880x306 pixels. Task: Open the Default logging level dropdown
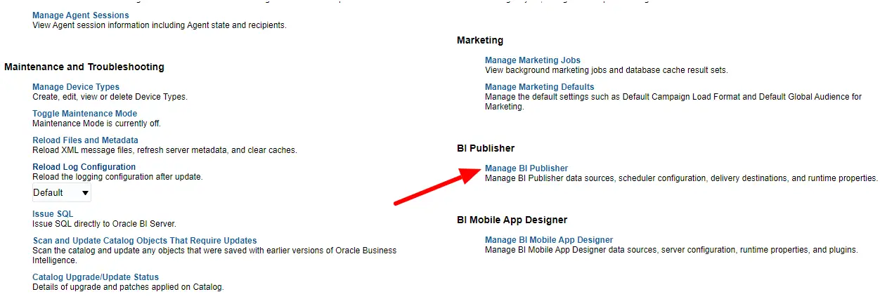[62, 193]
